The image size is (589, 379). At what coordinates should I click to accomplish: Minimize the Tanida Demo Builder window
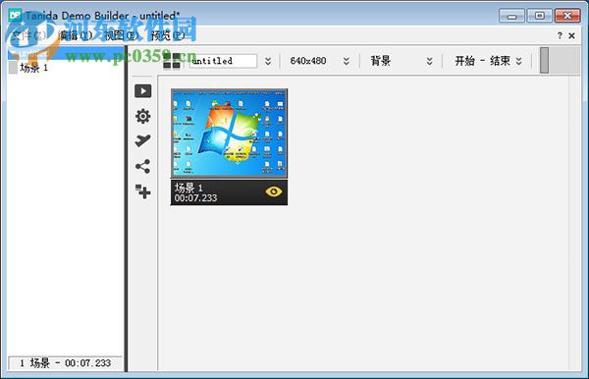coord(511,16)
